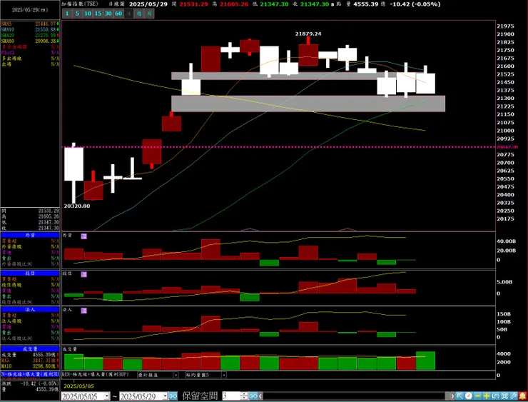Click the magenta dotted horizontal price line
The image size is (528, 402).
(x=279, y=147)
